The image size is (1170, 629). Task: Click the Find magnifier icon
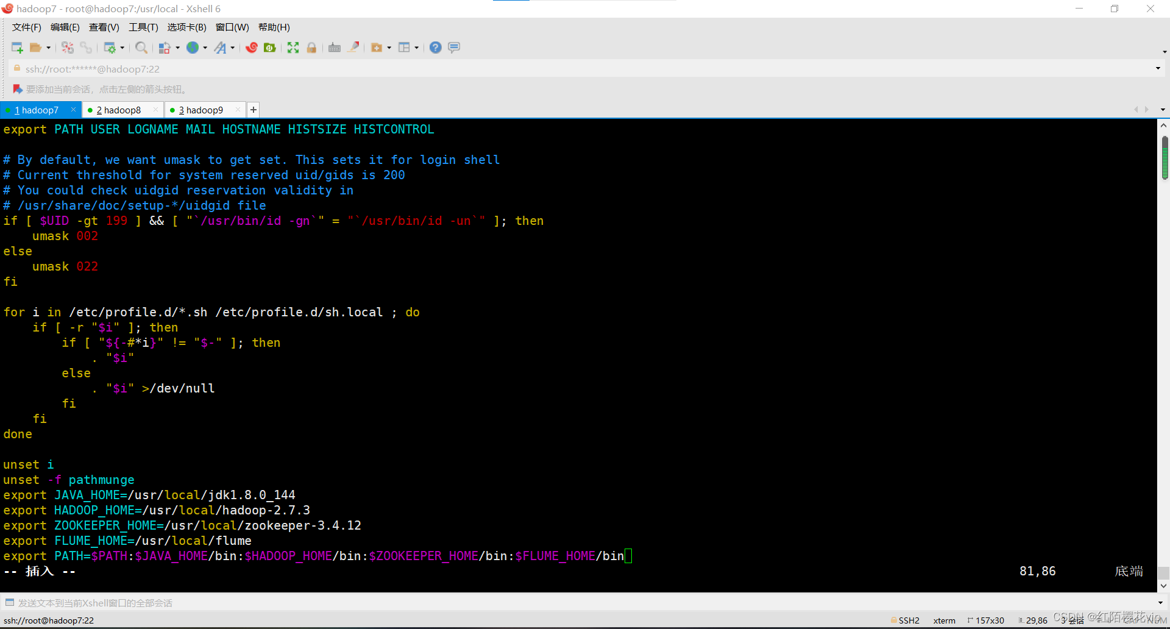[141, 48]
